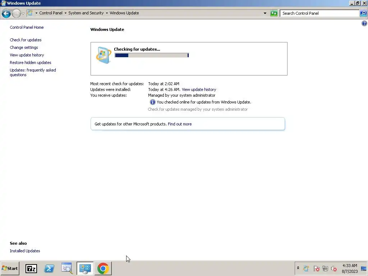Viewport: 368px width, 276px height.
Task: Click the muted volume tray icon
Action: tap(334, 268)
